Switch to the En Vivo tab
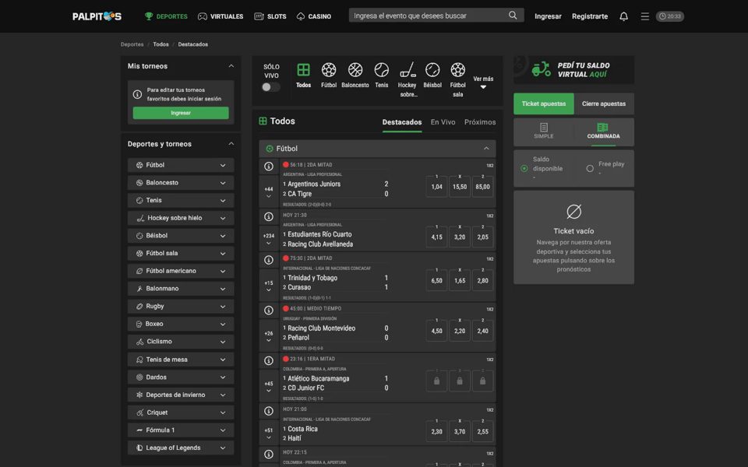Viewport: 748px width, 467px height. 443,122
